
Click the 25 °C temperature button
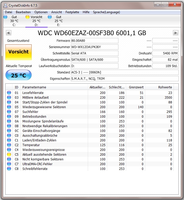pos(19,75)
